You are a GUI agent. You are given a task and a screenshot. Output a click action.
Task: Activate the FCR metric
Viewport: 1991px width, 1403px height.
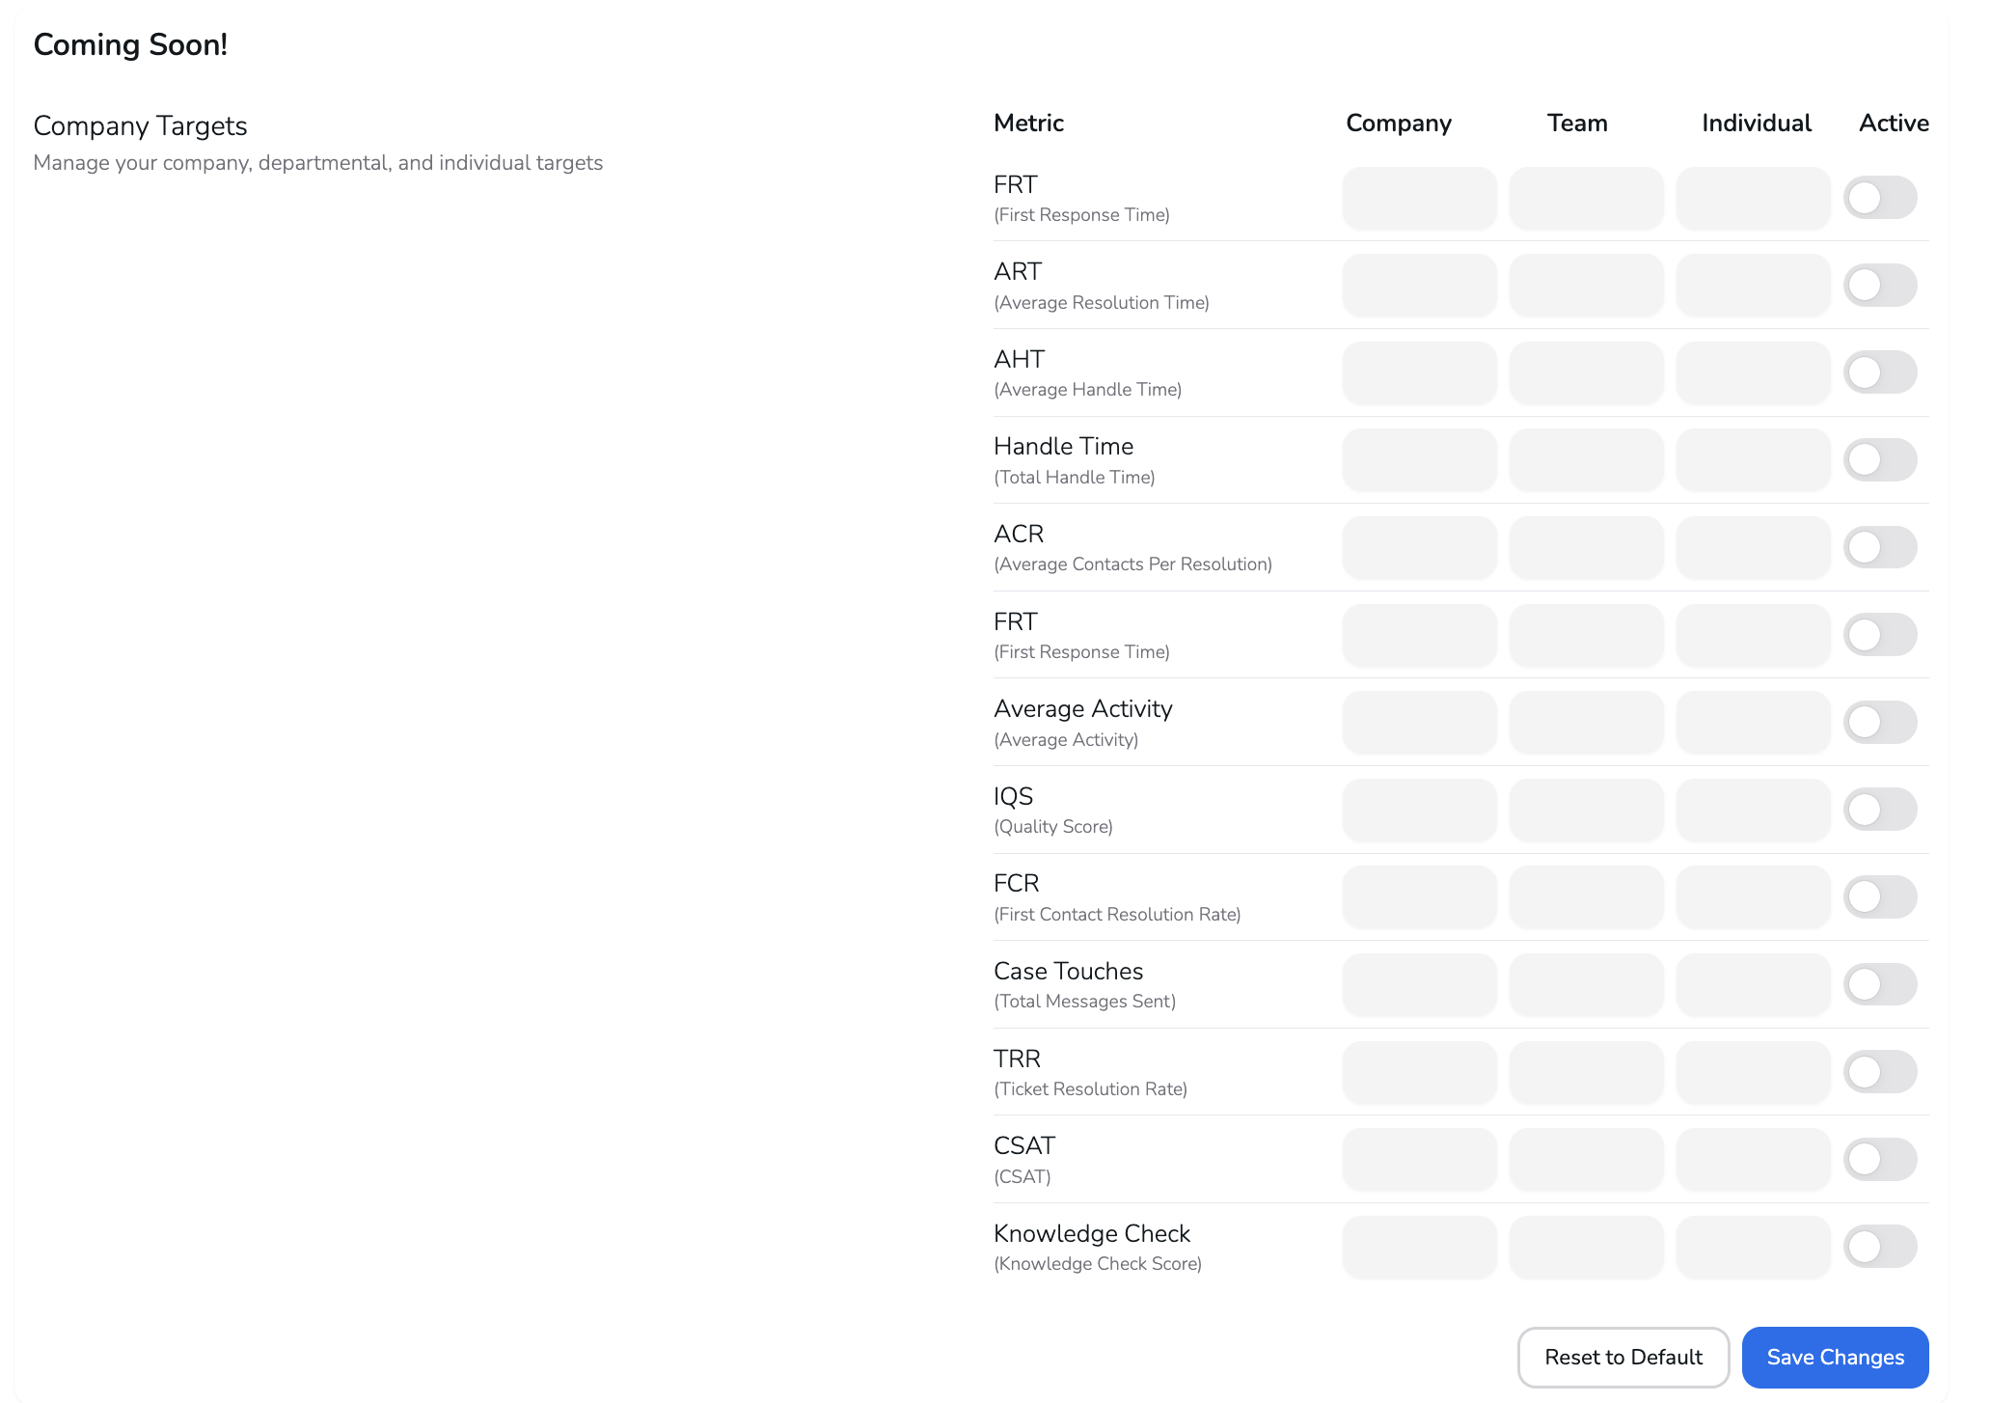coord(1879,896)
